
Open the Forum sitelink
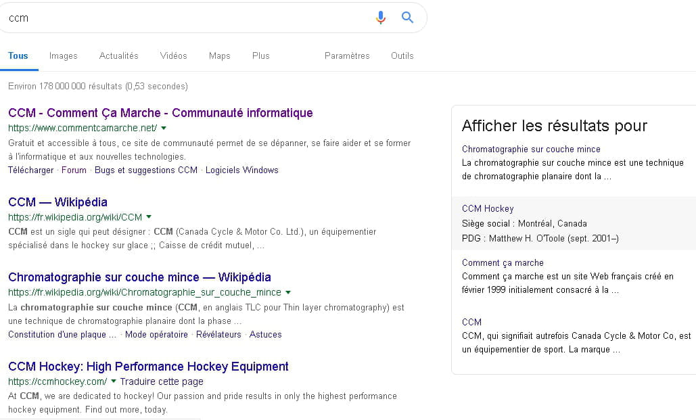point(74,170)
